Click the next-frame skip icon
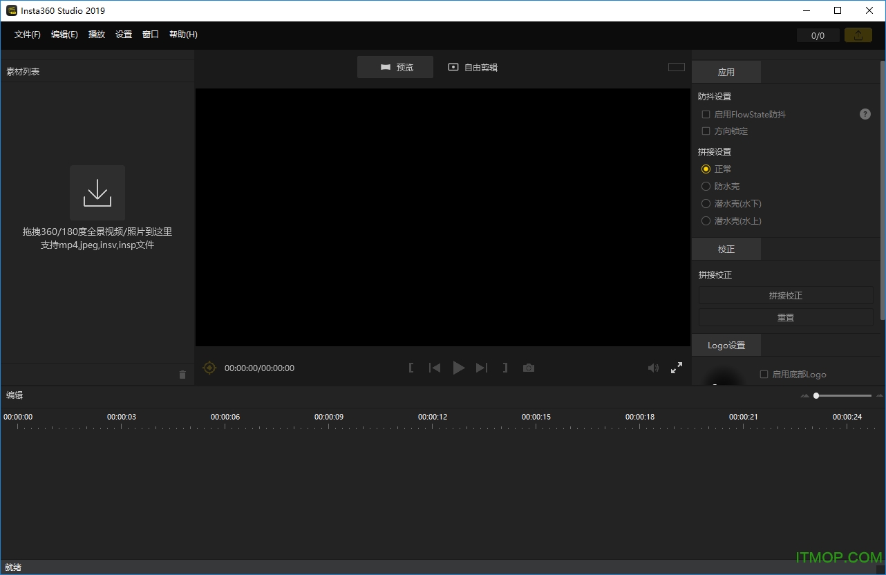 [482, 368]
